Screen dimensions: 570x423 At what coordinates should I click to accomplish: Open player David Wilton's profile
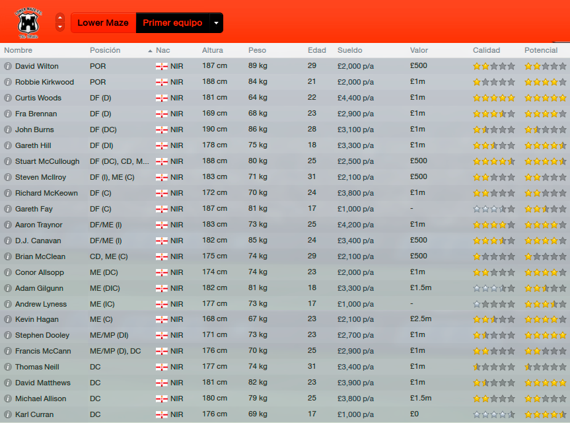(37, 66)
